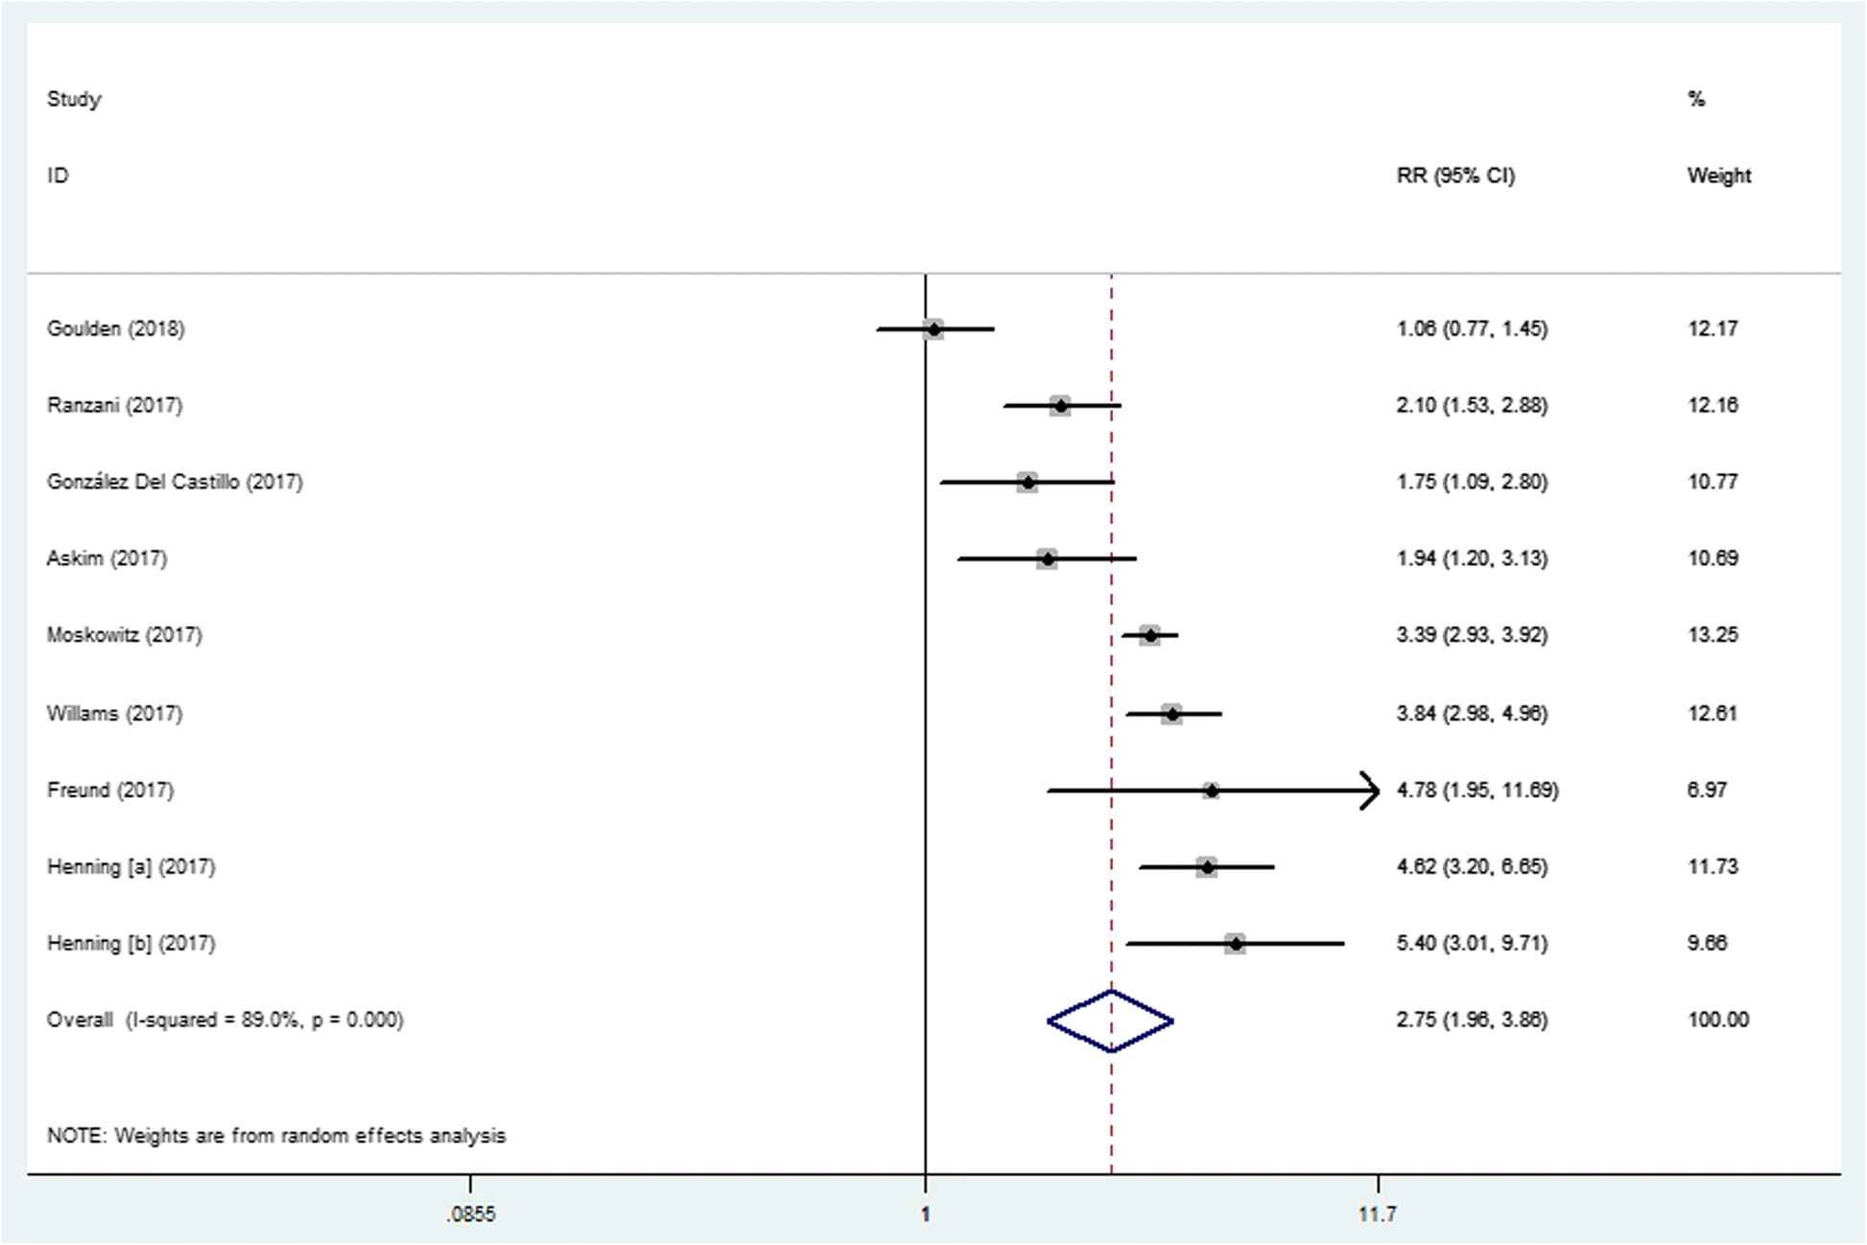The width and height of the screenshot is (1867, 1245).
Task: Click the Study header text
Action: point(74,100)
